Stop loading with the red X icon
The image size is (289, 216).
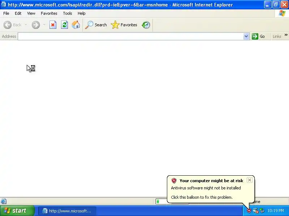coord(53,25)
